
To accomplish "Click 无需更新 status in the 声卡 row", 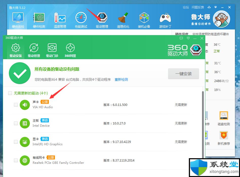I will pyautogui.click(x=181, y=105).
